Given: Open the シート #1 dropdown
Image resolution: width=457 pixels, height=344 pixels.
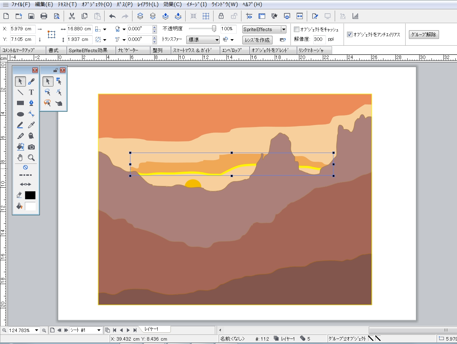Looking at the screenshot, I should coord(99,330).
